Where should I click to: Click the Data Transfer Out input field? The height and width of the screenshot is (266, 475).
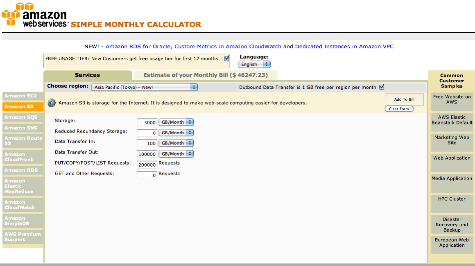pos(147,154)
